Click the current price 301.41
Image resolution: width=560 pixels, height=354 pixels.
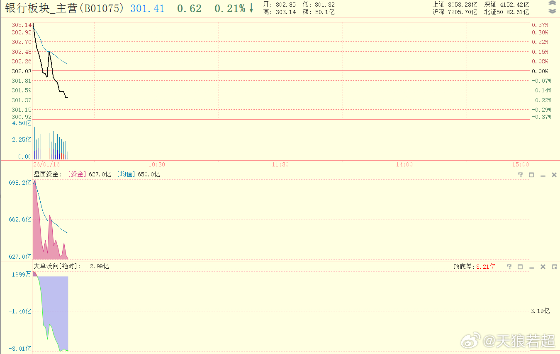(x=147, y=8)
